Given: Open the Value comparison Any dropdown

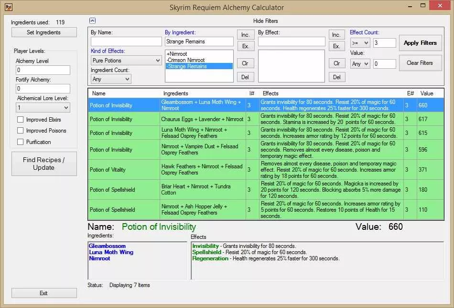Looking at the screenshot, I should pos(360,63).
